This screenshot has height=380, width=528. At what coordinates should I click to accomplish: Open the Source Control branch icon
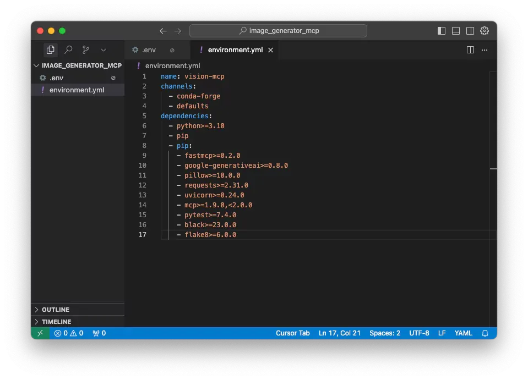(x=86, y=50)
